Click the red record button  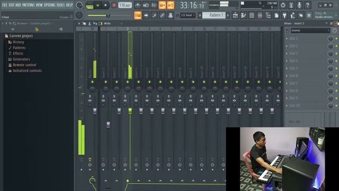(114, 5)
